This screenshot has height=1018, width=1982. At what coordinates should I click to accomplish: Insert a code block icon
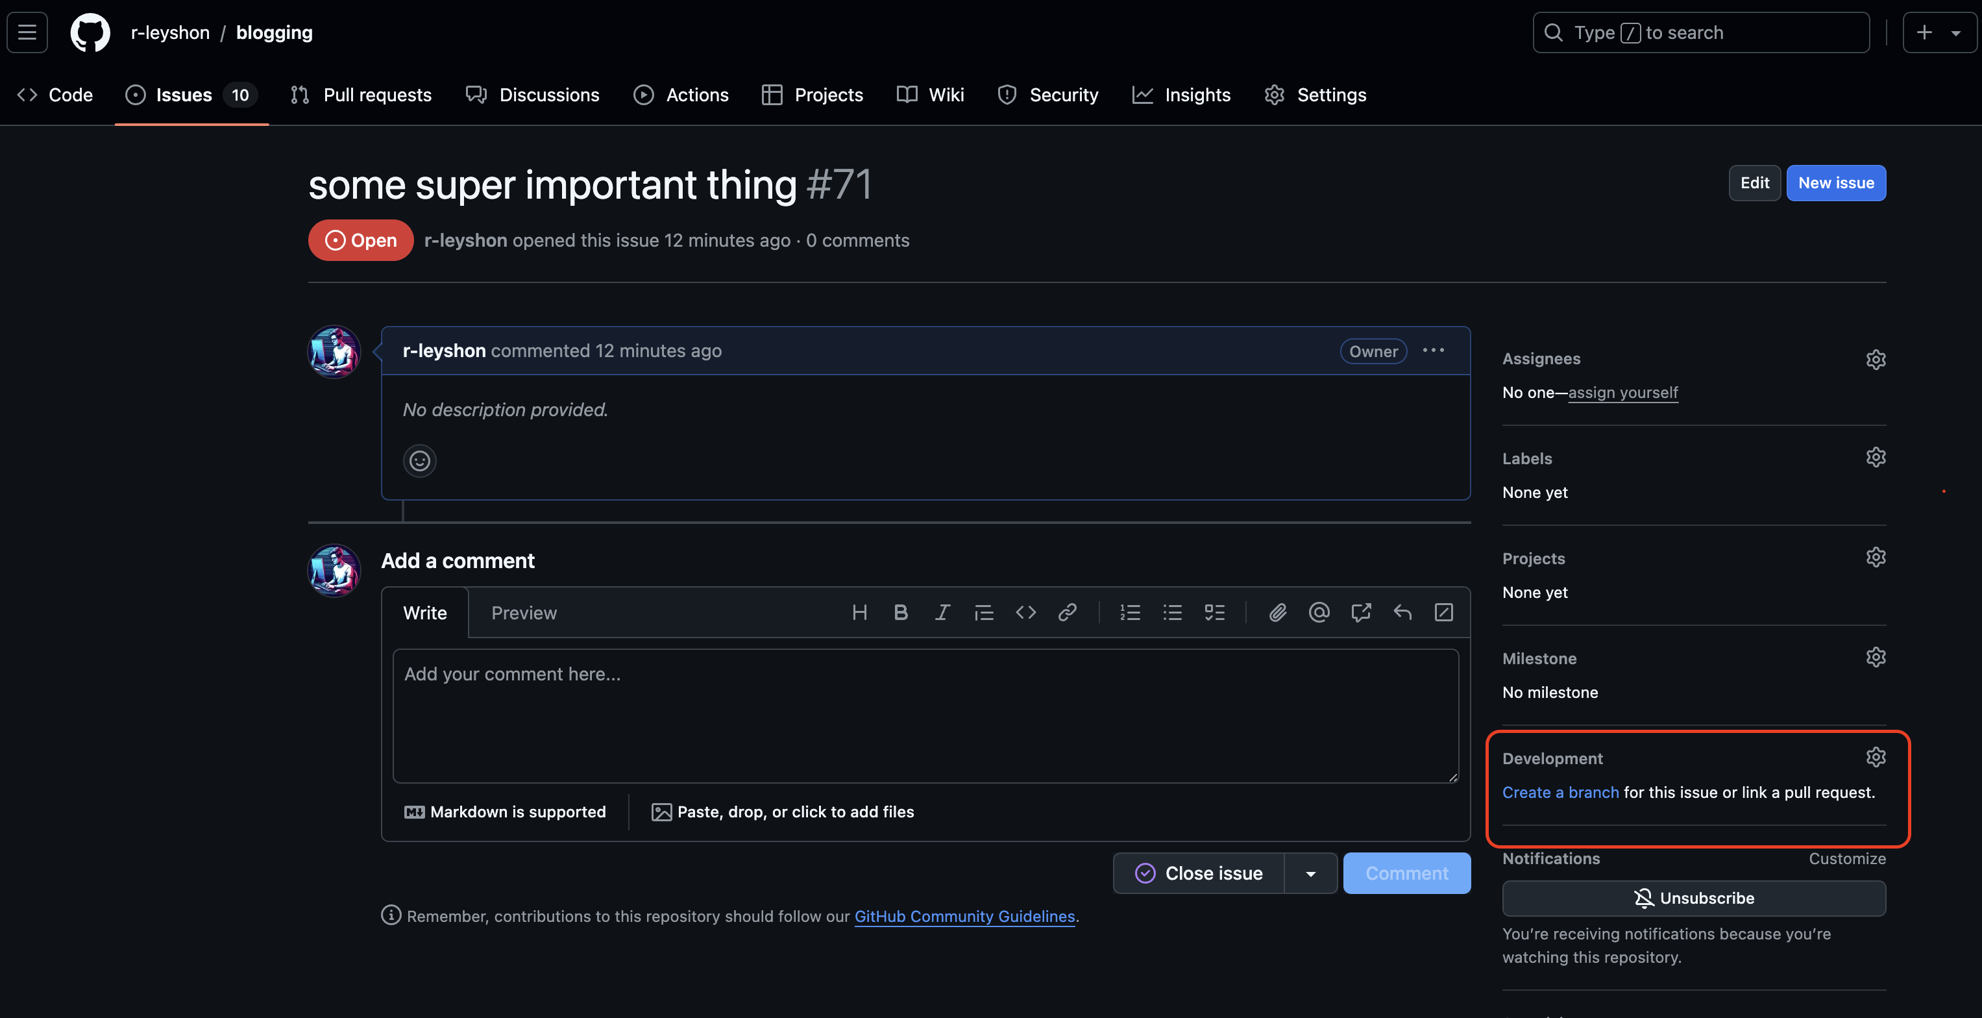[1025, 612]
